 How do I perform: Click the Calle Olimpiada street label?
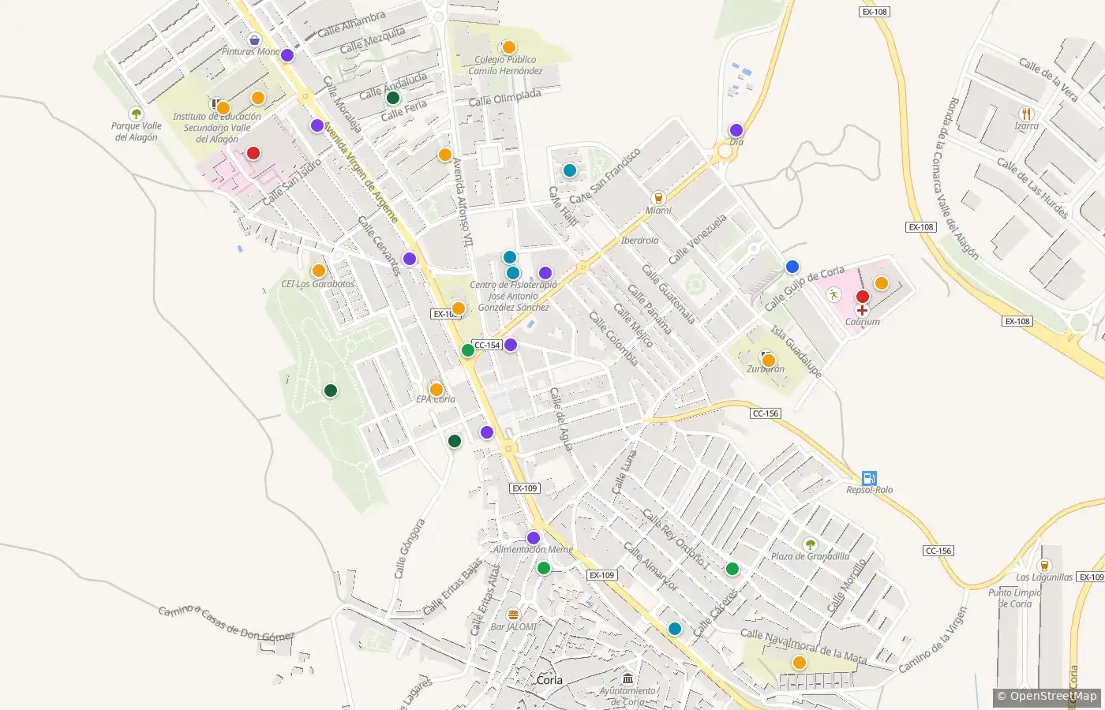click(x=505, y=98)
